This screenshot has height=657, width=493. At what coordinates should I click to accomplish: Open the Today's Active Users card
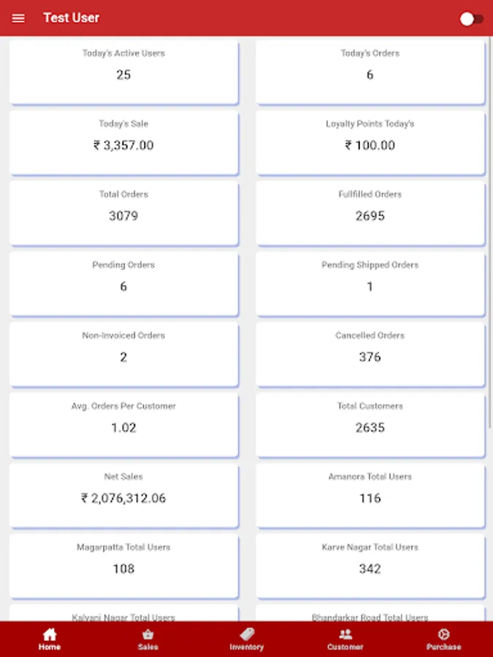tap(123, 72)
